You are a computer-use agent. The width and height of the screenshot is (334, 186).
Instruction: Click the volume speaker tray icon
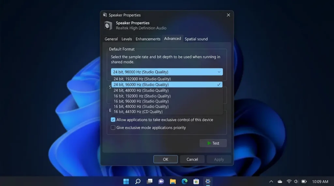coord(296,181)
